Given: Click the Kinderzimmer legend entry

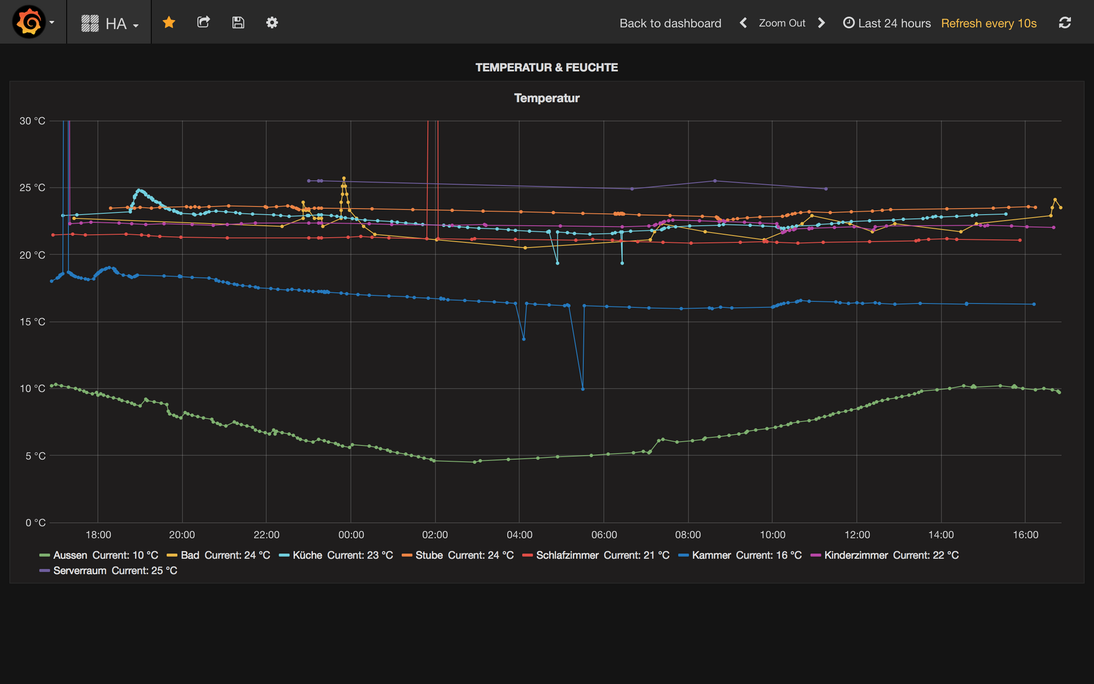Looking at the screenshot, I should (856, 555).
